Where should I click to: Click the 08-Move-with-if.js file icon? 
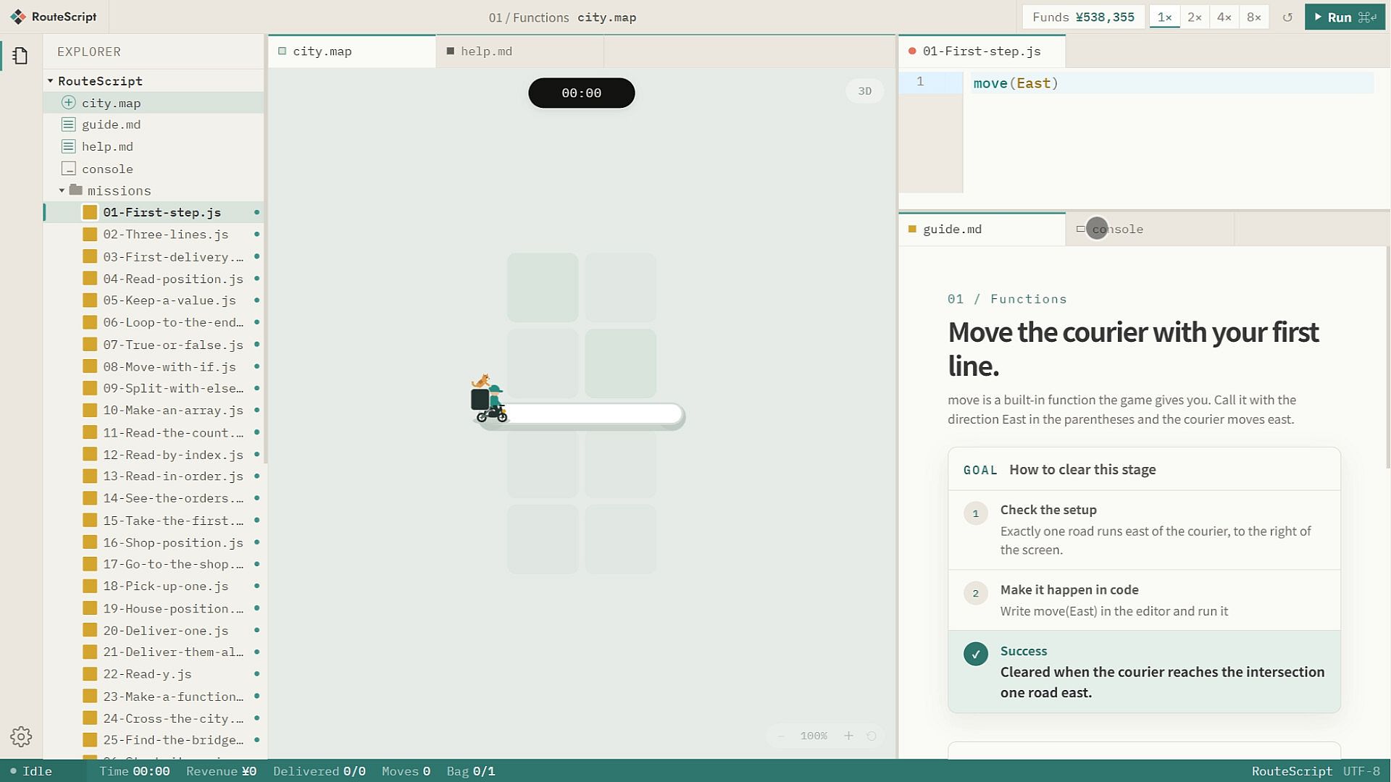pyautogui.click(x=90, y=366)
